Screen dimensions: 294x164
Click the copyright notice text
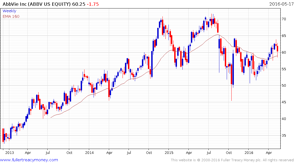(232, 160)
